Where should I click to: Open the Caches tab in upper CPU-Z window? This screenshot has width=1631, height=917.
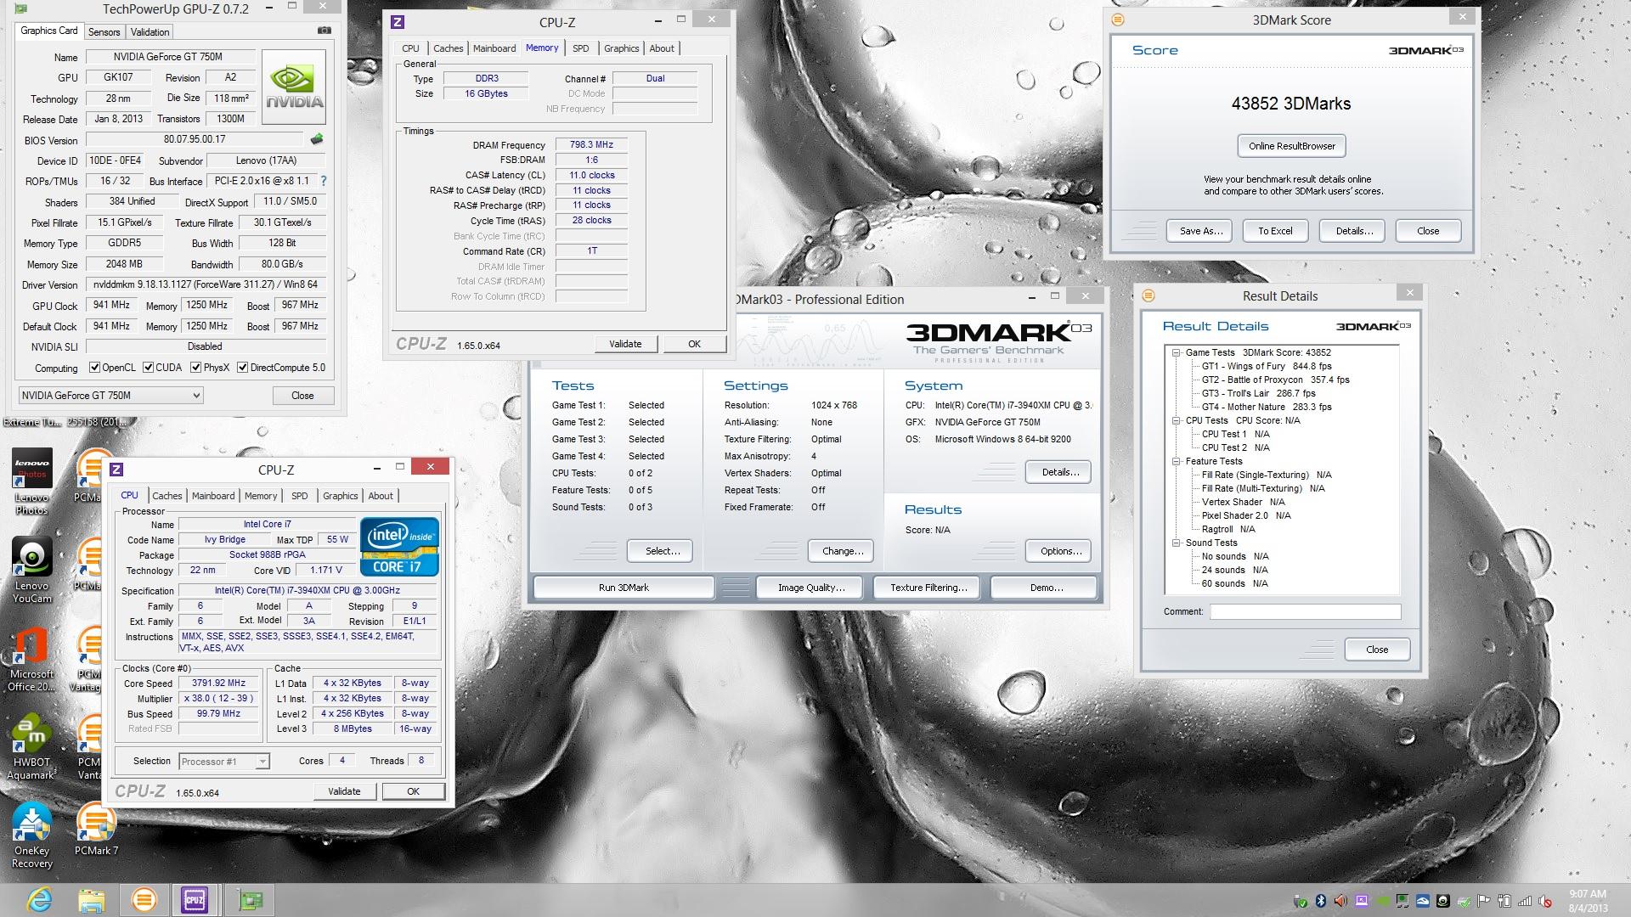click(x=449, y=48)
